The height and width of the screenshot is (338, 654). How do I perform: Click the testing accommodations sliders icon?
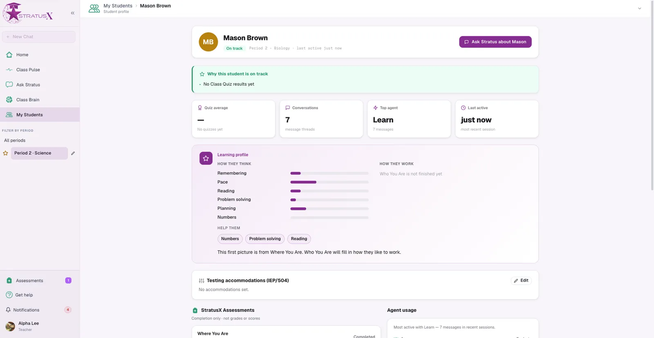pyautogui.click(x=202, y=281)
